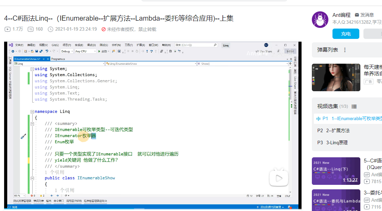Click the open file folder toolbar icon

[x=32, y=51]
